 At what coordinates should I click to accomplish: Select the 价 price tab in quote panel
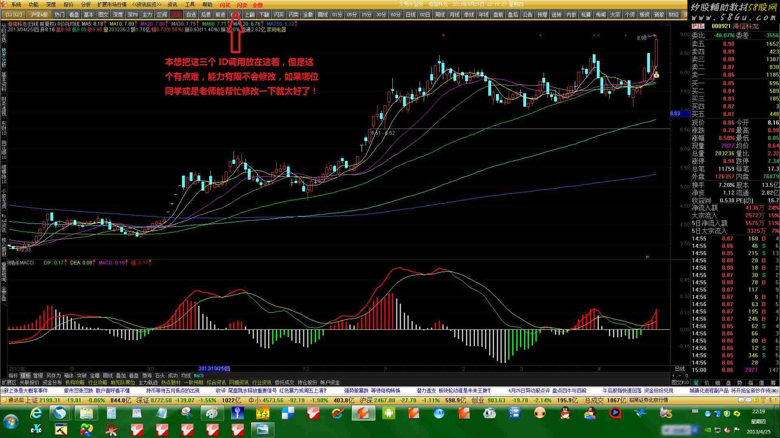[706, 382]
